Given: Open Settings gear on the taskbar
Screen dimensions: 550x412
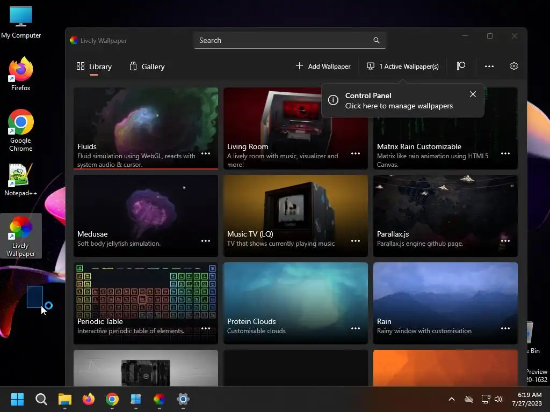Looking at the screenshot, I should tap(183, 399).
